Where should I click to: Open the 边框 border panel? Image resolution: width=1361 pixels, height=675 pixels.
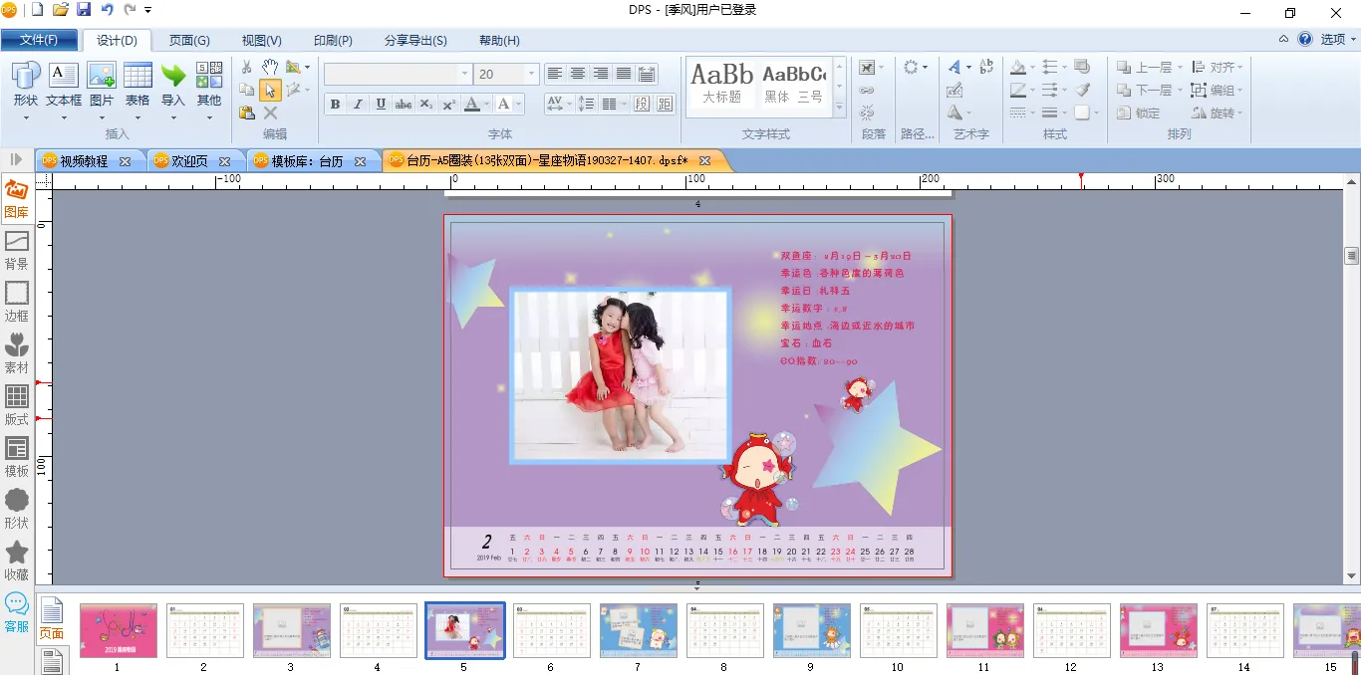point(16,301)
